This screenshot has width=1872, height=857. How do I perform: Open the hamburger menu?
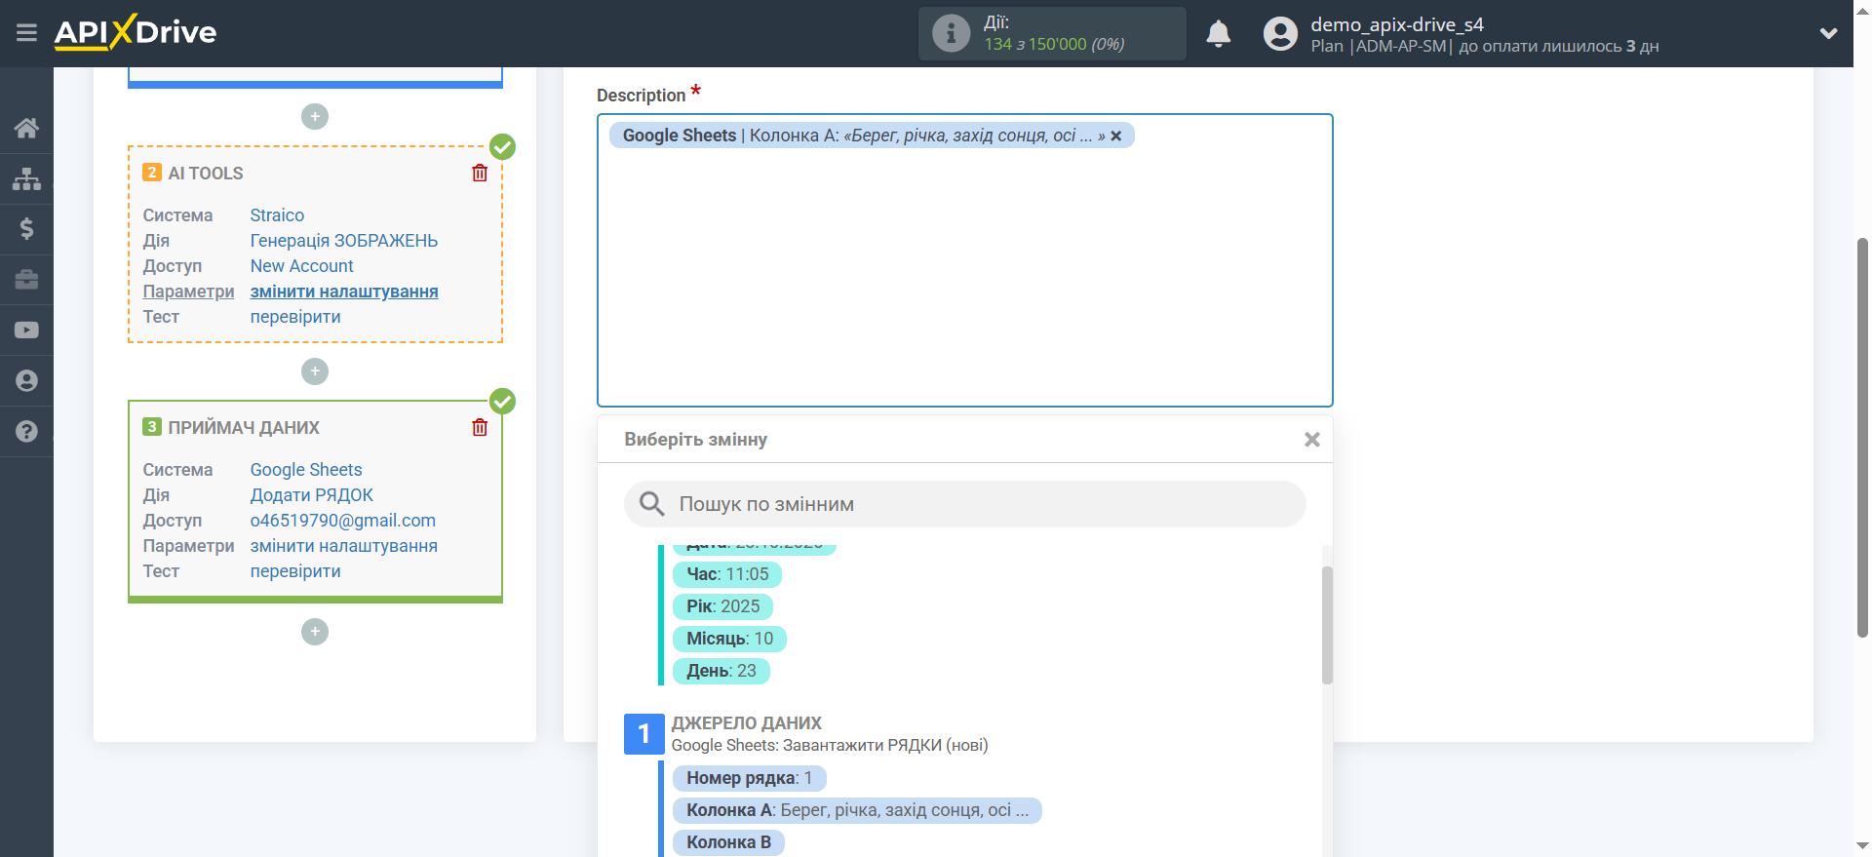pyautogui.click(x=26, y=33)
